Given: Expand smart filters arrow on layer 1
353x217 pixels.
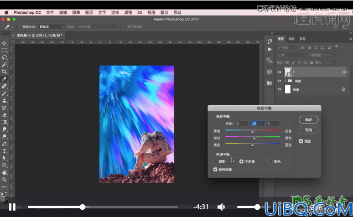Looking at the screenshot, I should [348, 72].
